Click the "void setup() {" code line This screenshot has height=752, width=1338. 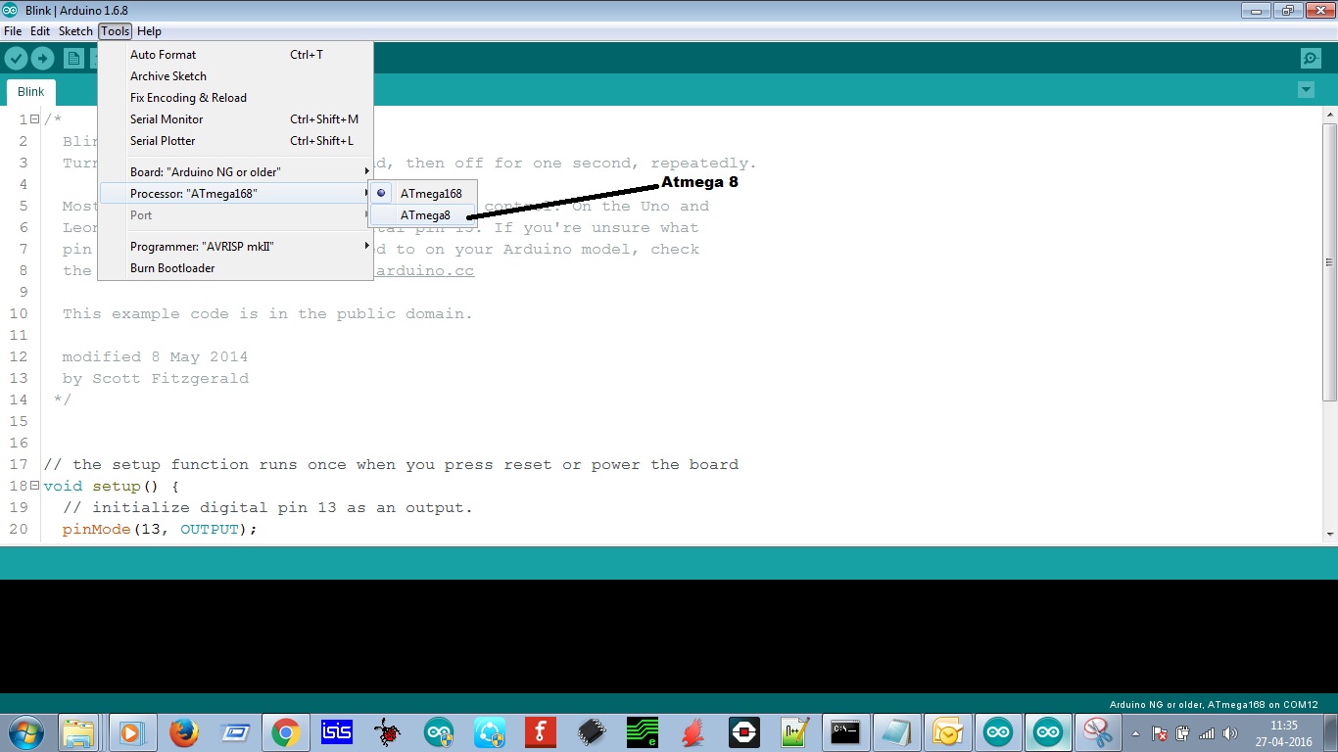[112, 486]
